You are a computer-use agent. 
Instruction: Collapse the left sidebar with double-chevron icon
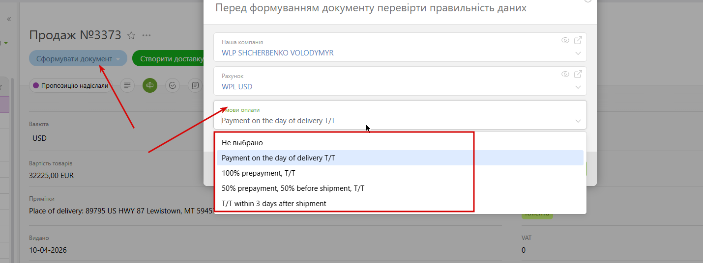pos(8,19)
